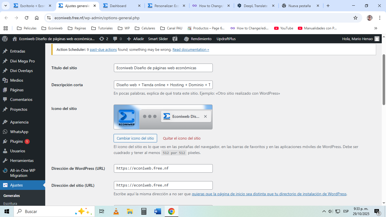Expand the hidden bookmarks chevron
The width and height of the screenshot is (386, 217).
coord(376,28)
